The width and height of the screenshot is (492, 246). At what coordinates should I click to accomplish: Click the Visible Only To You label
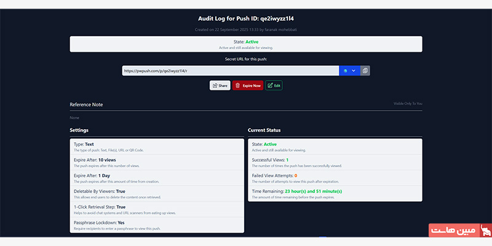(x=408, y=103)
